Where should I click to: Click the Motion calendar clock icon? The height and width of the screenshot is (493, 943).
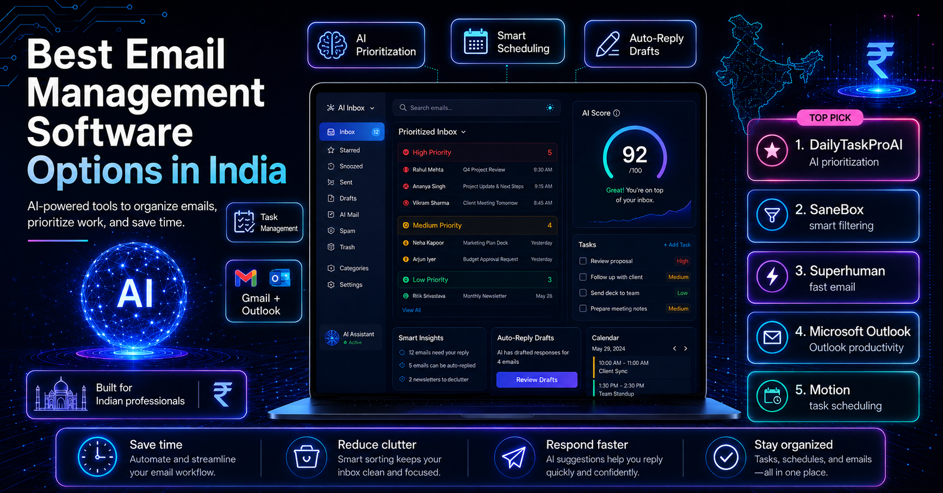(772, 397)
